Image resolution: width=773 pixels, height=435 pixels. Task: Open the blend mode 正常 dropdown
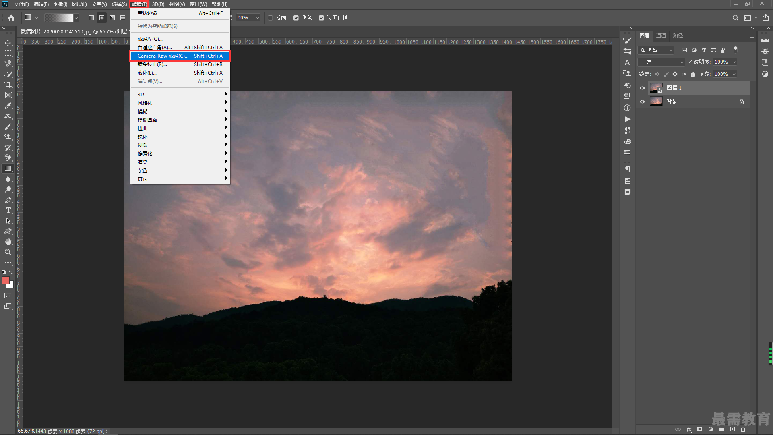coord(661,62)
